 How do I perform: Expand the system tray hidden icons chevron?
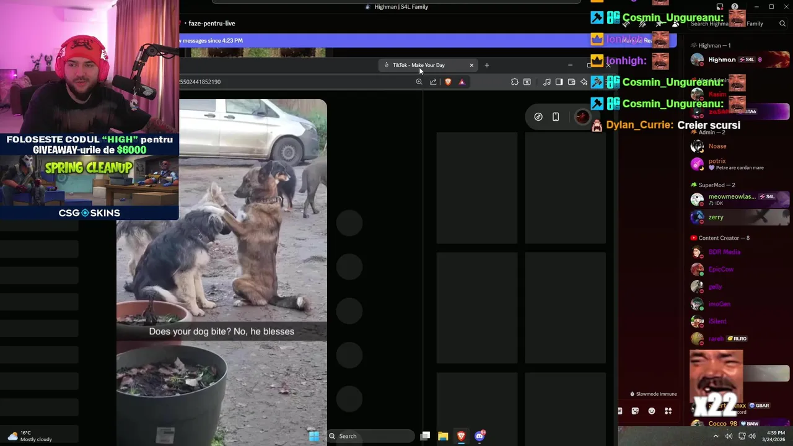tap(716, 436)
